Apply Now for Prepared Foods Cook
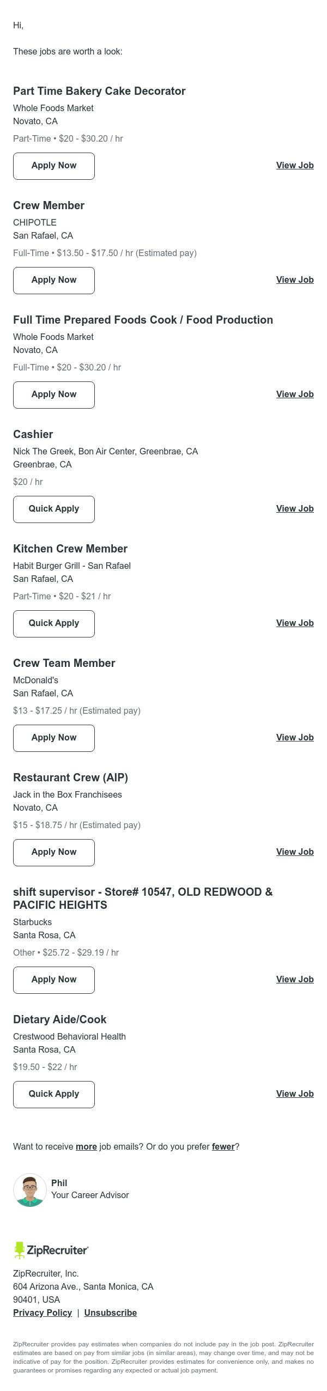The image size is (327, 1391). pyautogui.click(x=54, y=395)
